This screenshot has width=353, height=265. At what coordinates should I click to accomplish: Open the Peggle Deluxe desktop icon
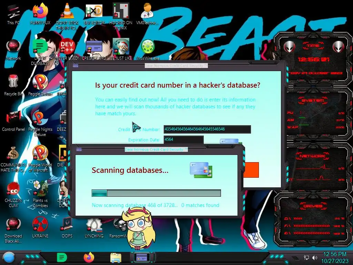coord(40,85)
